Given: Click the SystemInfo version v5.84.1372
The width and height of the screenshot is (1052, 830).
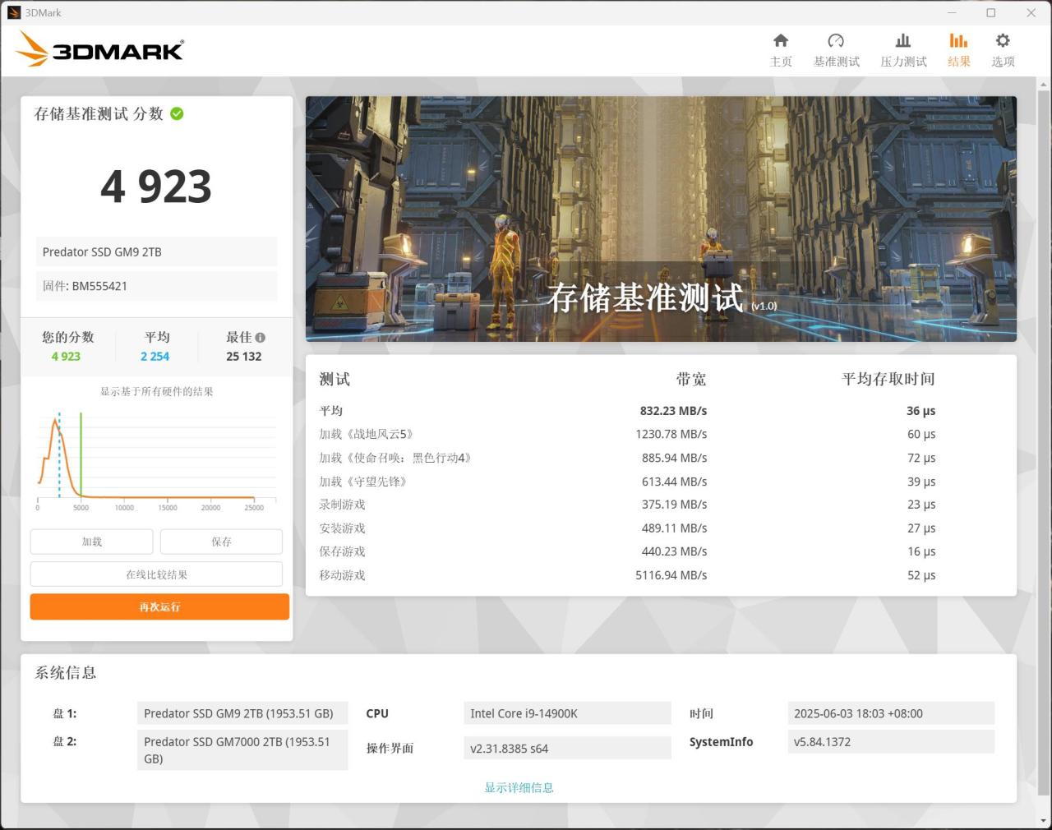Looking at the screenshot, I should click(891, 742).
